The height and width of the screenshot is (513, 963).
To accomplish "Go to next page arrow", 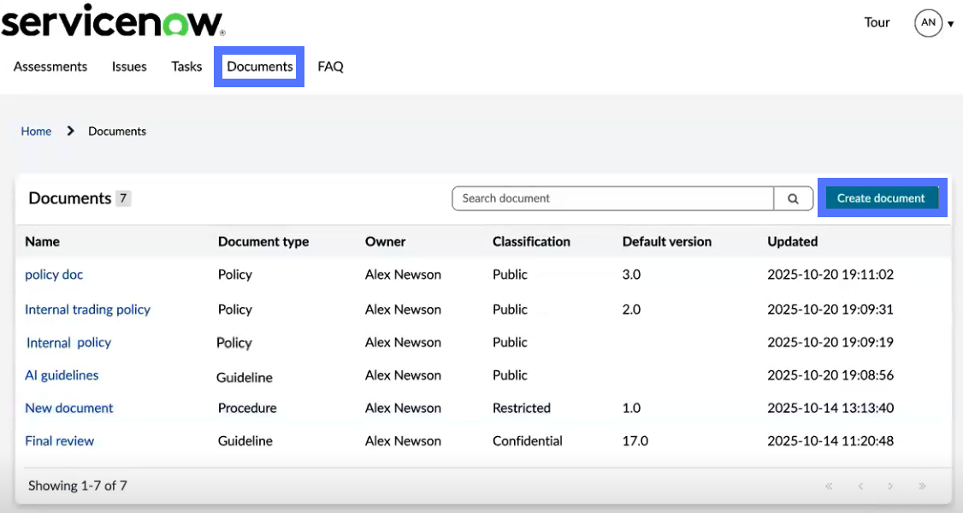I will [890, 486].
